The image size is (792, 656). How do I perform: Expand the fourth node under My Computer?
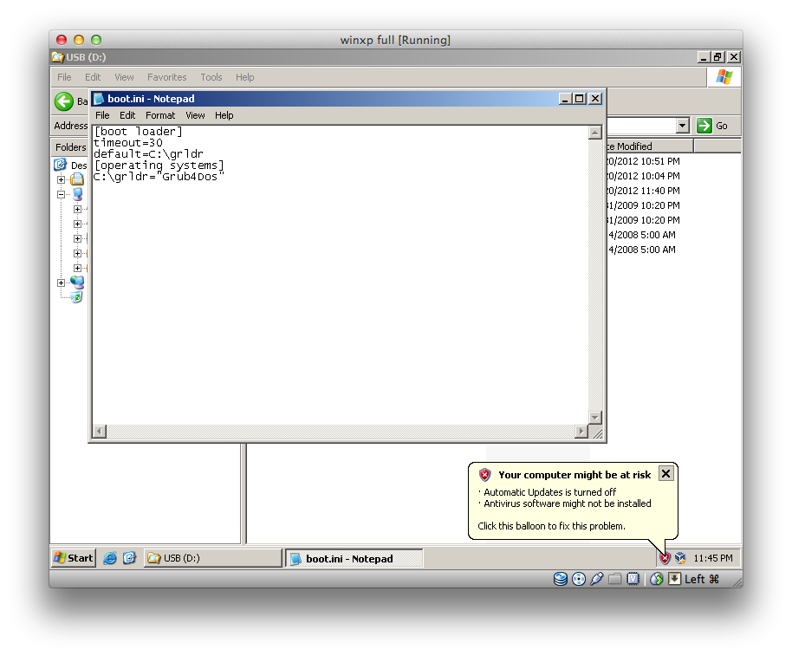pos(77,253)
